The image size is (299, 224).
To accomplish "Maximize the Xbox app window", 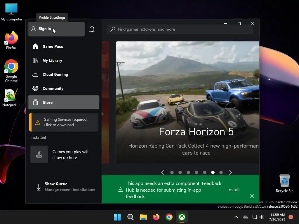I will 239,24.
